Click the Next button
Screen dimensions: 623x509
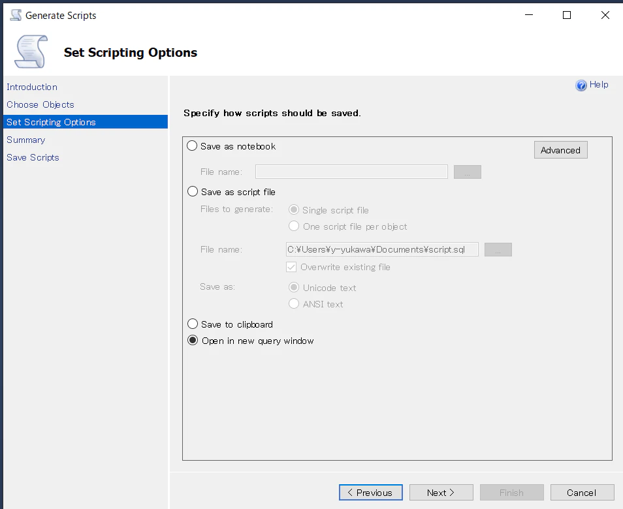pyautogui.click(x=441, y=492)
